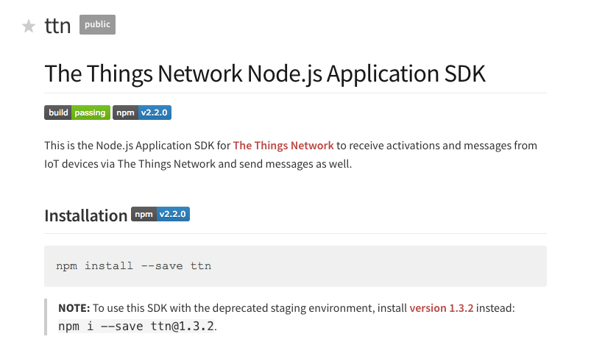The width and height of the screenshot is (591, 353).
Task: Click the dark "build" badge label
Action: (58, 113)
